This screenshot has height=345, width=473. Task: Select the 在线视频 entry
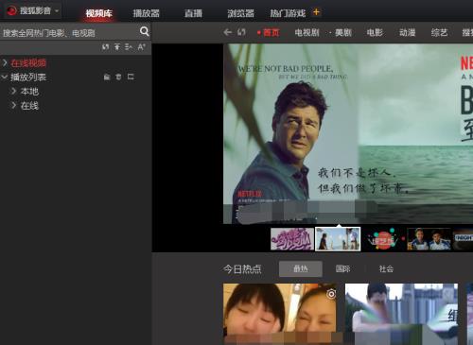click(28, 63)
